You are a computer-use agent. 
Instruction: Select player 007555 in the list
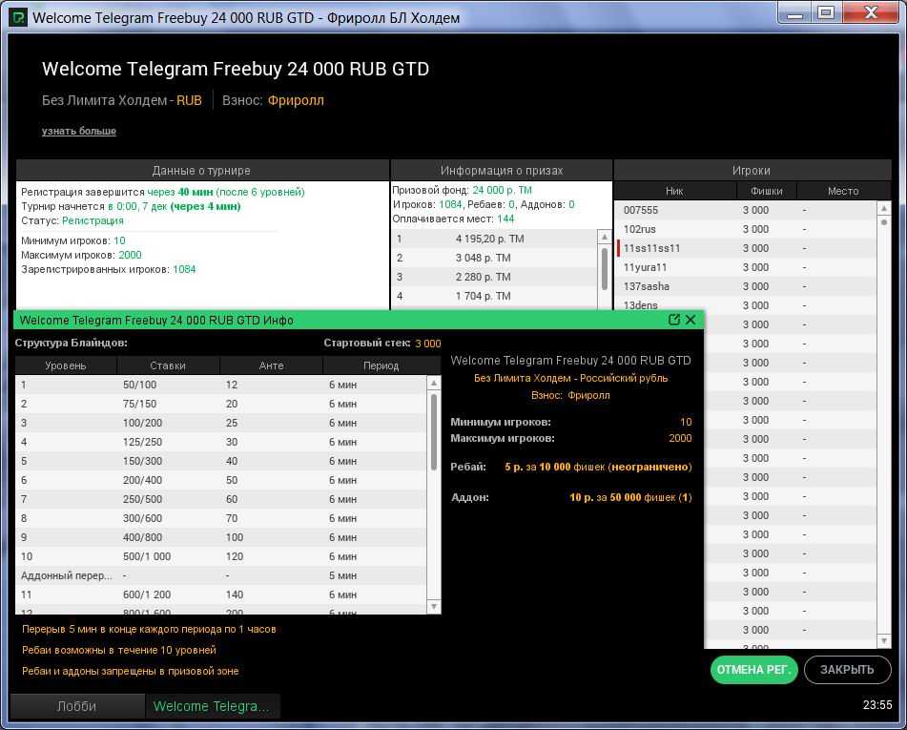[x=745, y=210]
